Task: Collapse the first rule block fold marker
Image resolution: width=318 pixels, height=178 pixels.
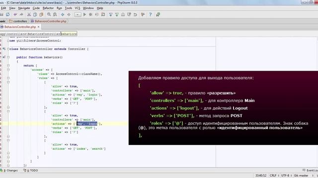Action: 8,82
